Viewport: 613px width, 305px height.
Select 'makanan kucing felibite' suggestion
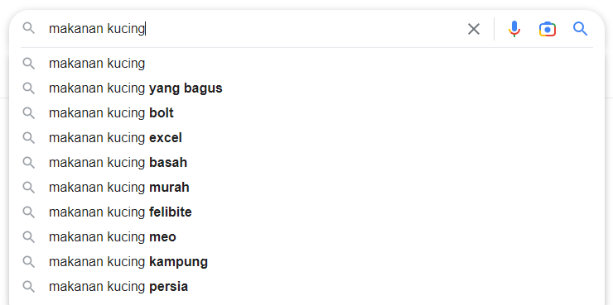click(x=306, y=212)
